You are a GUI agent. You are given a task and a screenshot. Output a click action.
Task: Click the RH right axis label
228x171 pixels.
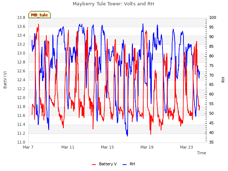pos(223,80)
